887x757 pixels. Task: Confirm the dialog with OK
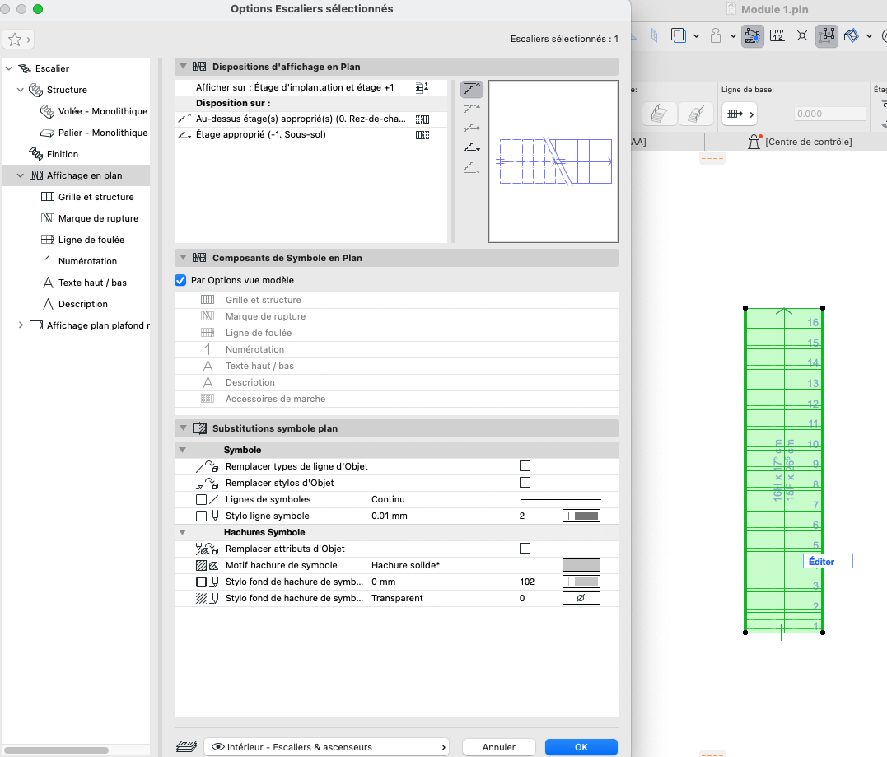[x=581, y=747]
